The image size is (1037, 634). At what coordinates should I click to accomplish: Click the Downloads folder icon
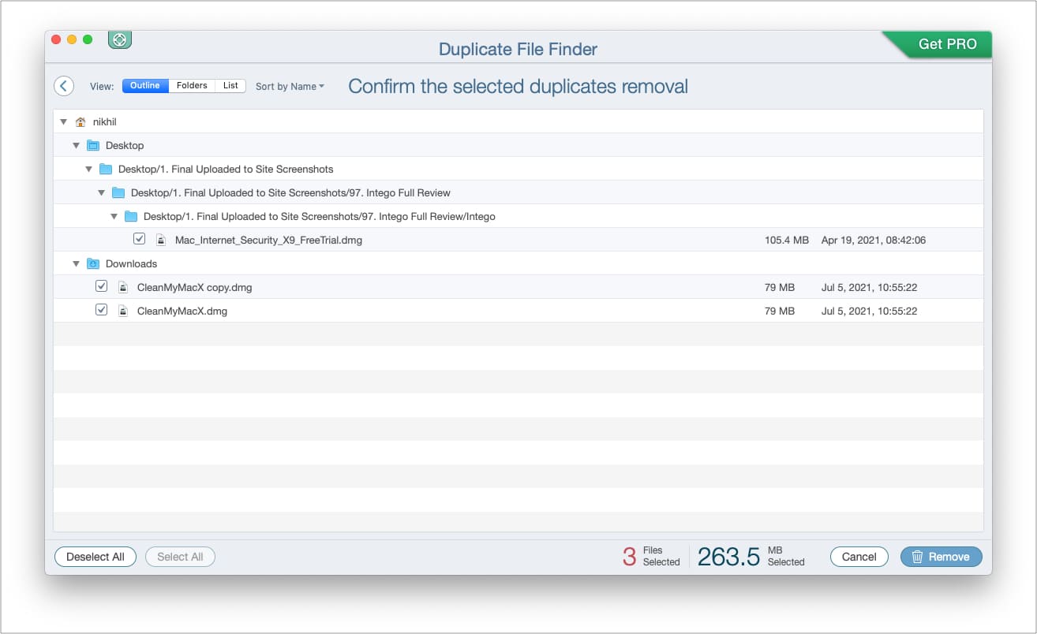point(93,264)
